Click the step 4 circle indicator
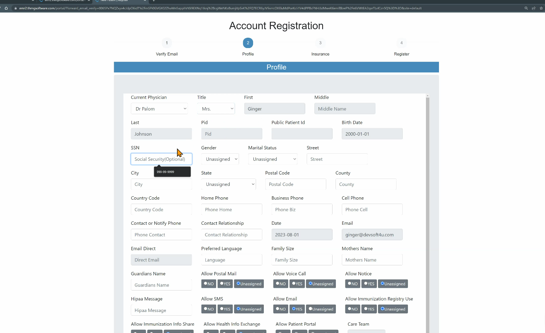Image resolution: width=545 pixels, height=333 pixels. 402,43
